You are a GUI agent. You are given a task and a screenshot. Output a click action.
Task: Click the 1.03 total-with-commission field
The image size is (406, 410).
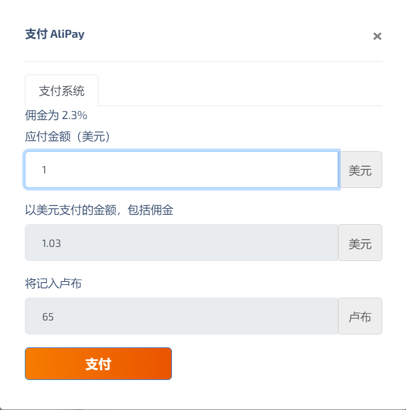tap(181, 243)
